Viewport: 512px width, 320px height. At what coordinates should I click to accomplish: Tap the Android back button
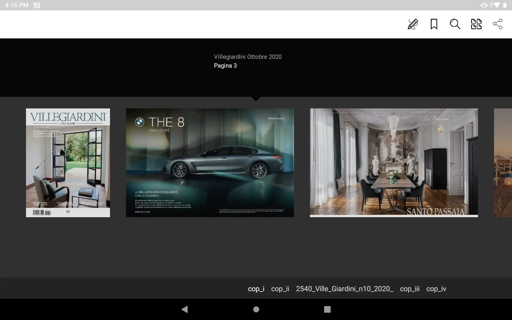point(184,309)
